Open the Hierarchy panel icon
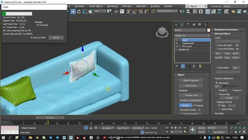 pyautogui.click(x=188, y=24)
